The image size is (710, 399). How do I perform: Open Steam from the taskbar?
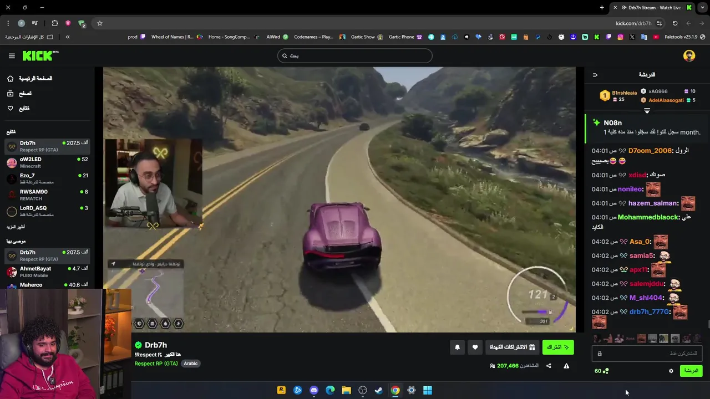pos(379,390)
